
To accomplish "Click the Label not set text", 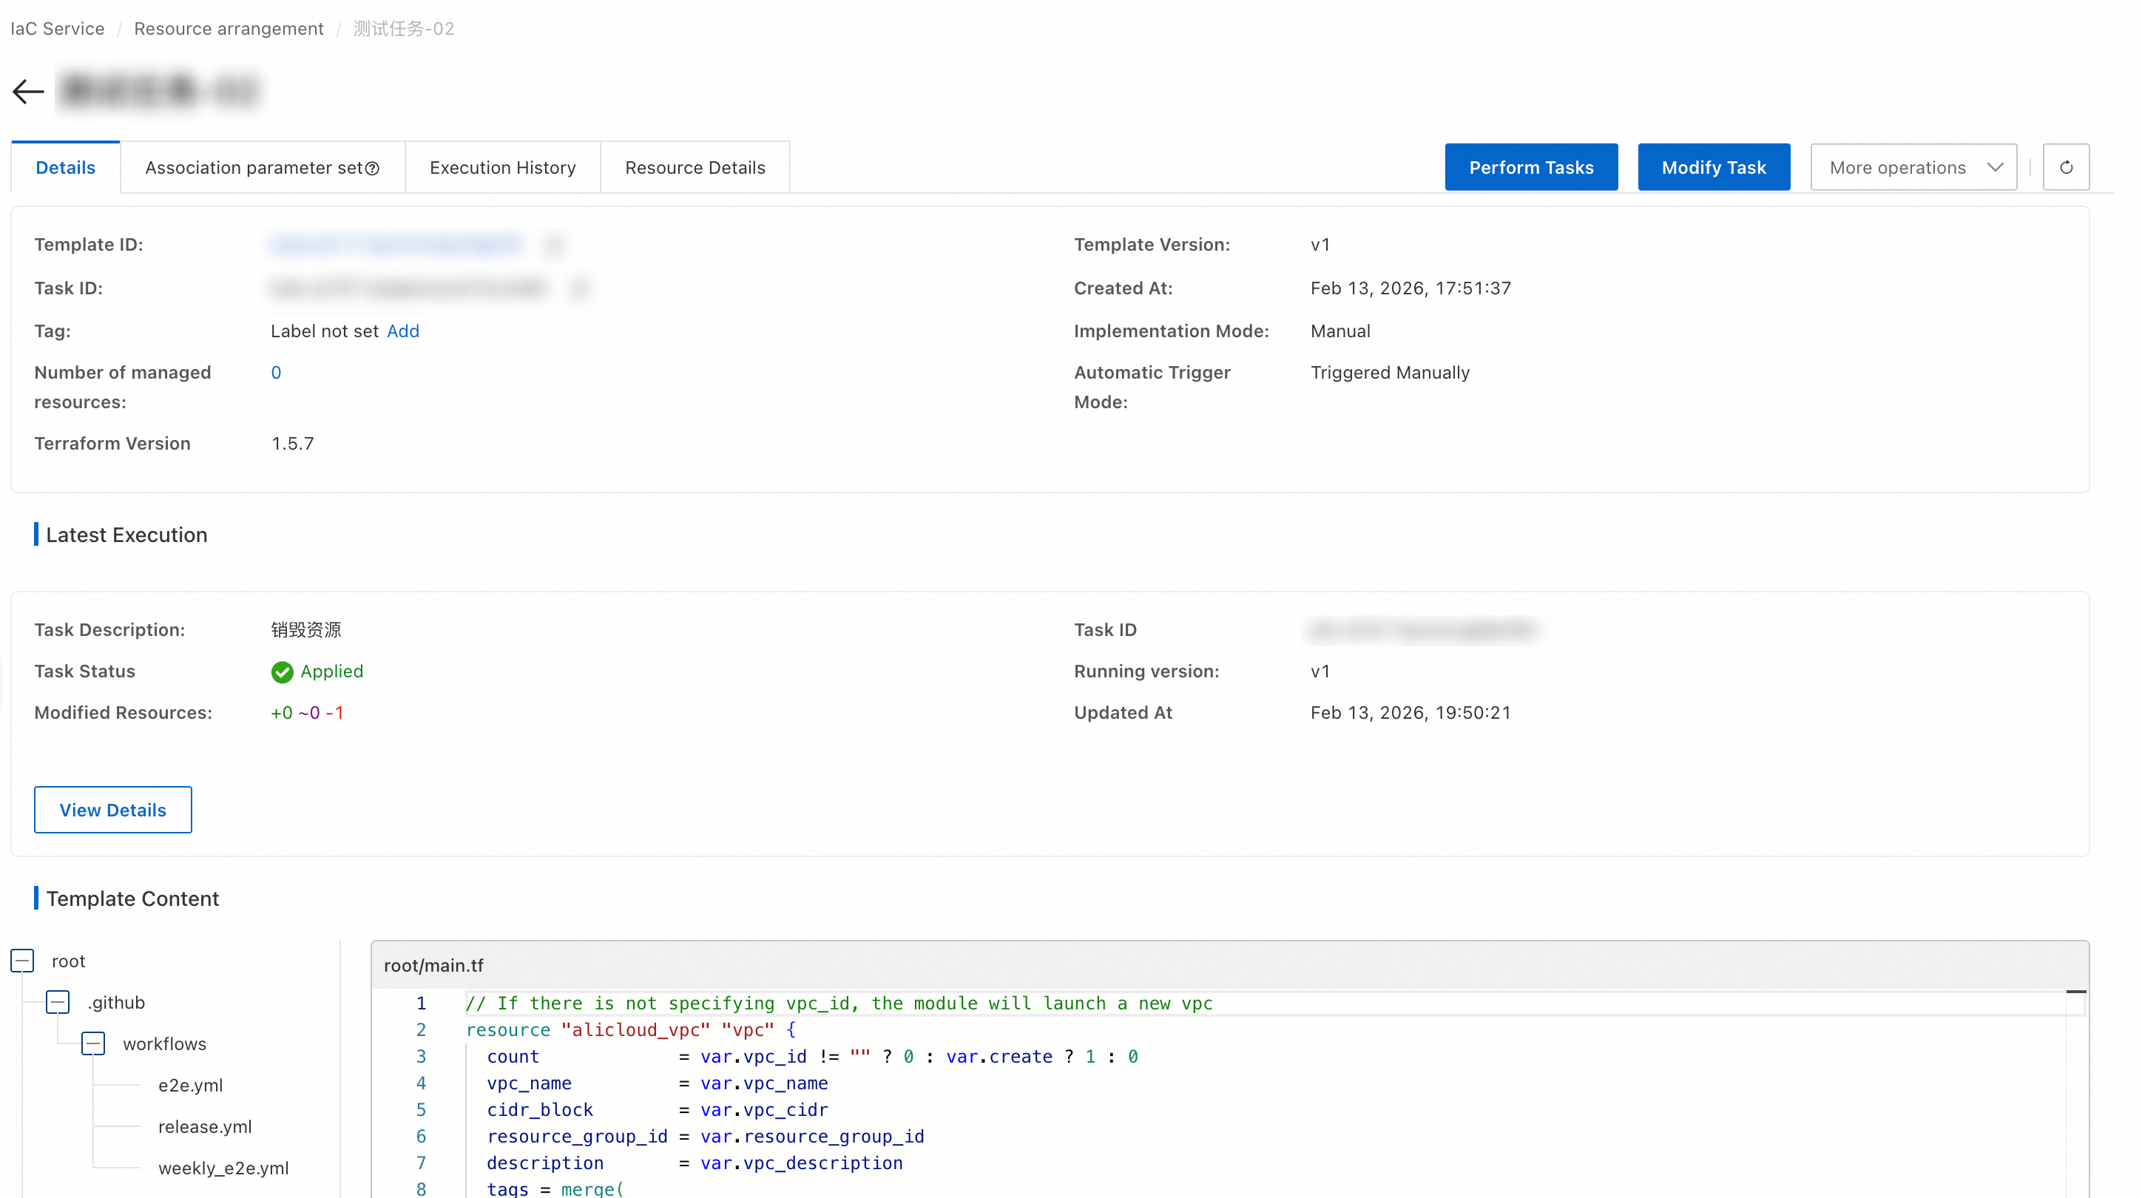I will (x=324, y=331).
